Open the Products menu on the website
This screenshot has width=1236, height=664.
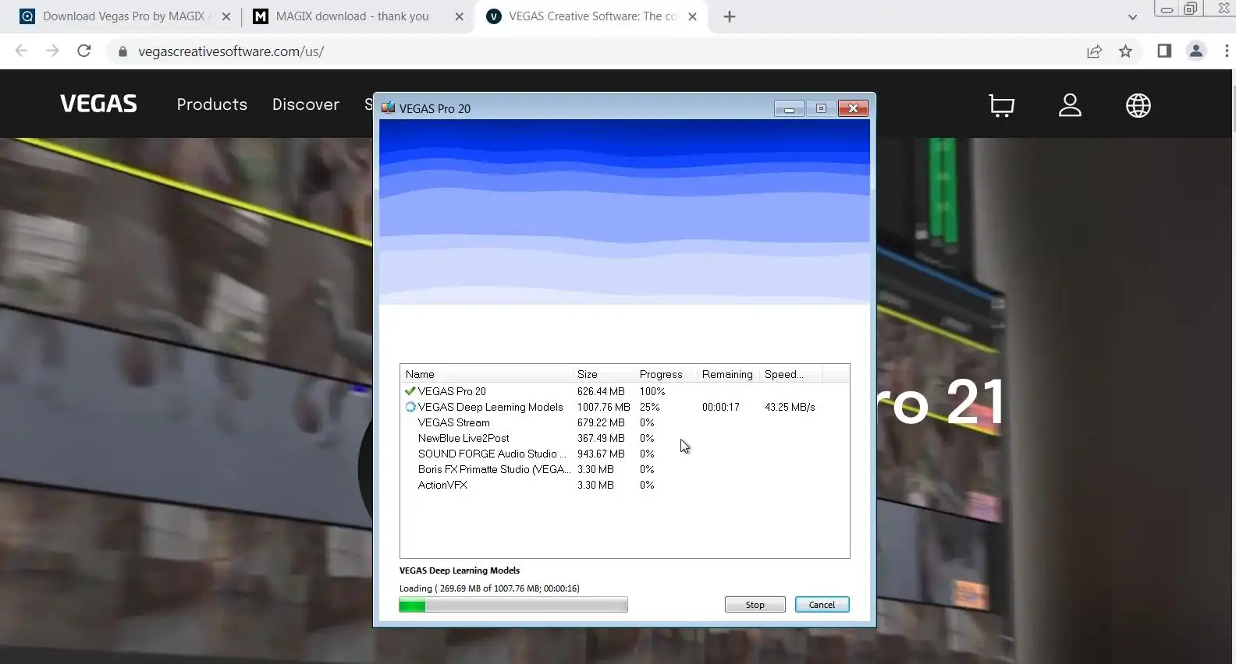pyautogui.click(x=211, y=104)
